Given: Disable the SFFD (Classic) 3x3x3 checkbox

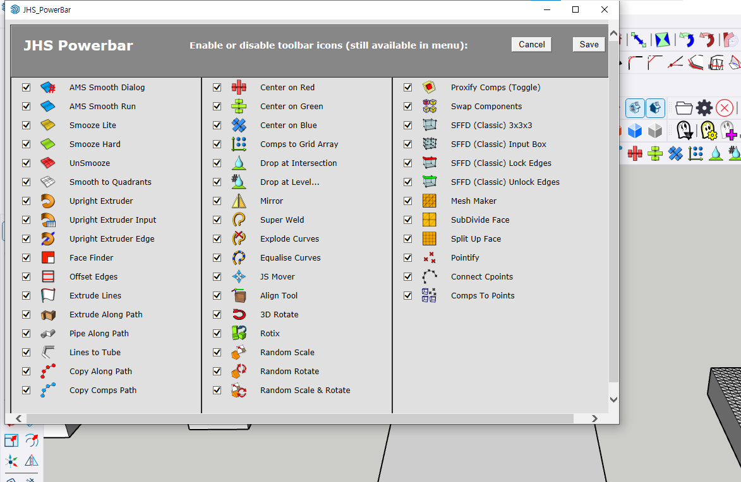Looking at the screenshot, I should point(408,125).
